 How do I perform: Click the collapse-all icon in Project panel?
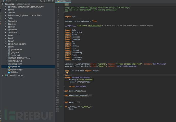click(44, 1)
